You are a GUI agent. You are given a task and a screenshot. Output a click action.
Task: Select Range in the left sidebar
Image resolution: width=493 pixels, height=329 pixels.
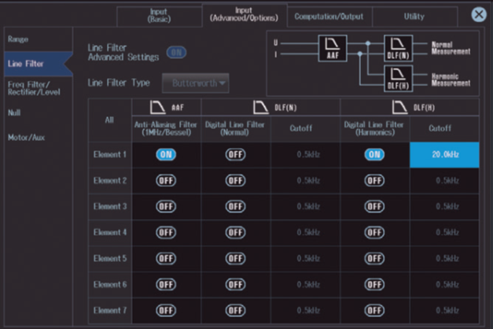(x=19, y=38)
